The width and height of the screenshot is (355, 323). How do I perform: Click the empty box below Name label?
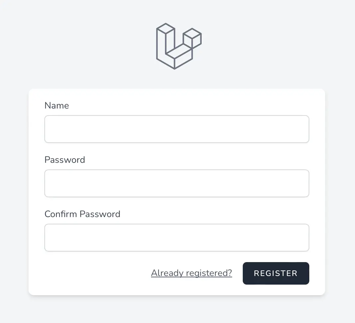tap(177, 129)
